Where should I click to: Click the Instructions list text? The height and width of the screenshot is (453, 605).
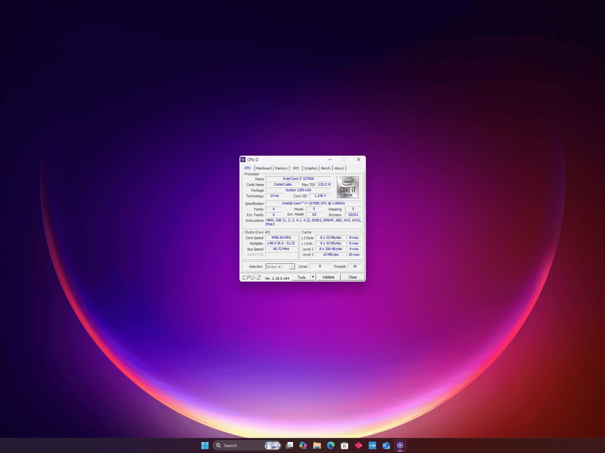pyautogui.click(x=313, y=222)
